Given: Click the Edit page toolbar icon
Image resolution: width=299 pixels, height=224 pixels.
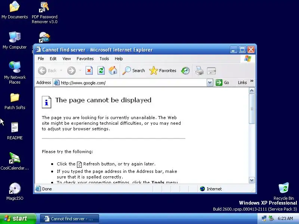Looking at the screenshot, I should 211,71.
